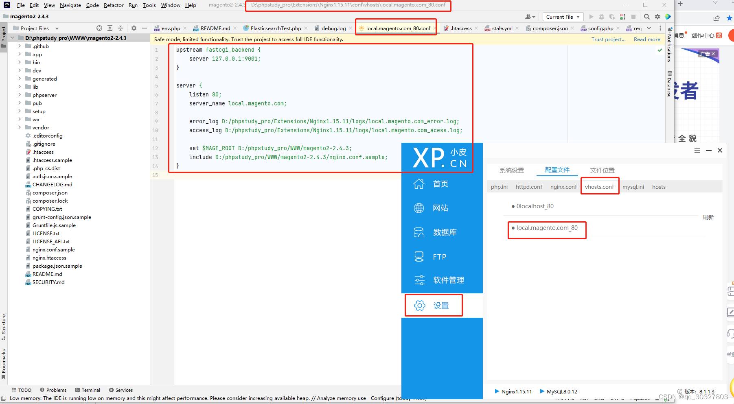Click the Code With Me user icon

(x=530, y=17)
